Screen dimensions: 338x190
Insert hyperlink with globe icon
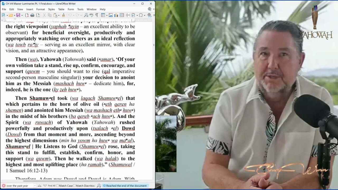pos(149,15)
